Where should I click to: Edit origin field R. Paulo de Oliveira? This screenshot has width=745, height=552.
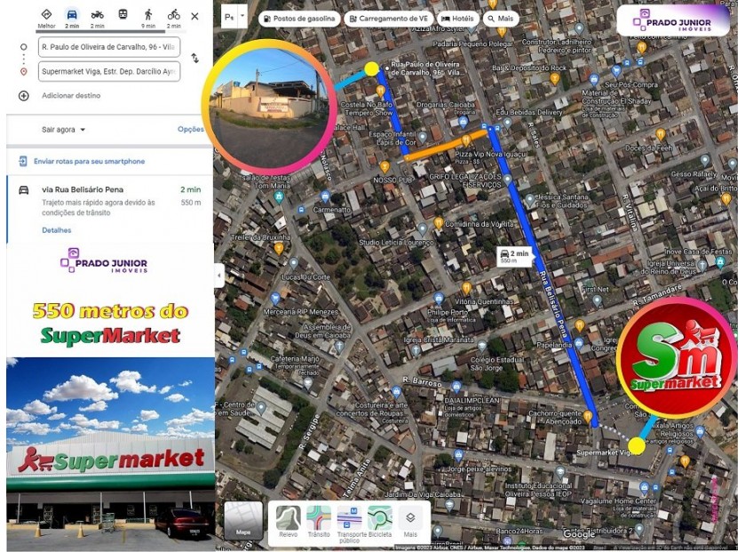(x=109, y=47)
